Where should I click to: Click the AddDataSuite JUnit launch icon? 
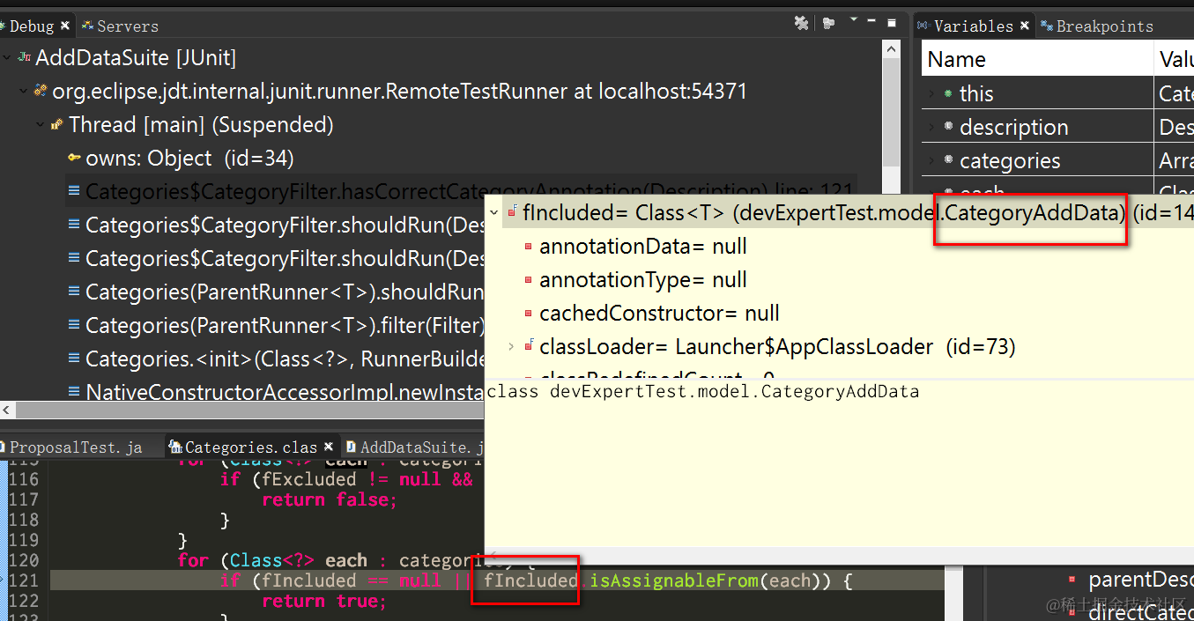pos(25,58)
